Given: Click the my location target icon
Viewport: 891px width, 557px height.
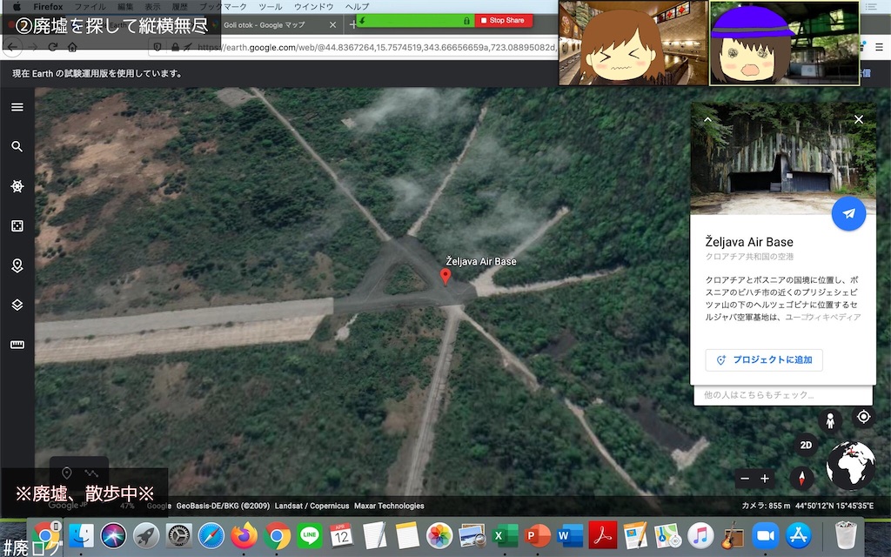Looking at the screenshot, I should [863, 417].
